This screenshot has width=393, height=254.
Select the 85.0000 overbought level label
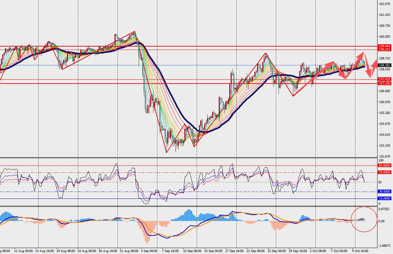pyautogui.click(x=384, y=165)
